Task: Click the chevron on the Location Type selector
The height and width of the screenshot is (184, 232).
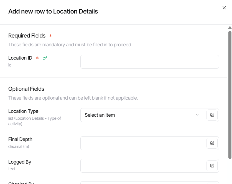Action: coord(197,115)
